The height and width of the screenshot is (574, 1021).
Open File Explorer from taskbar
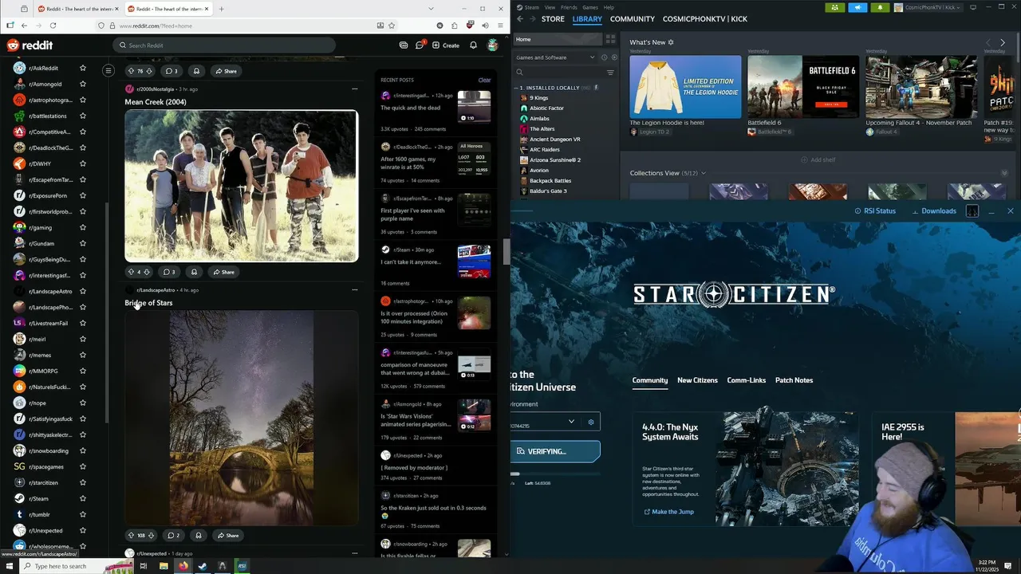point(164,566)
